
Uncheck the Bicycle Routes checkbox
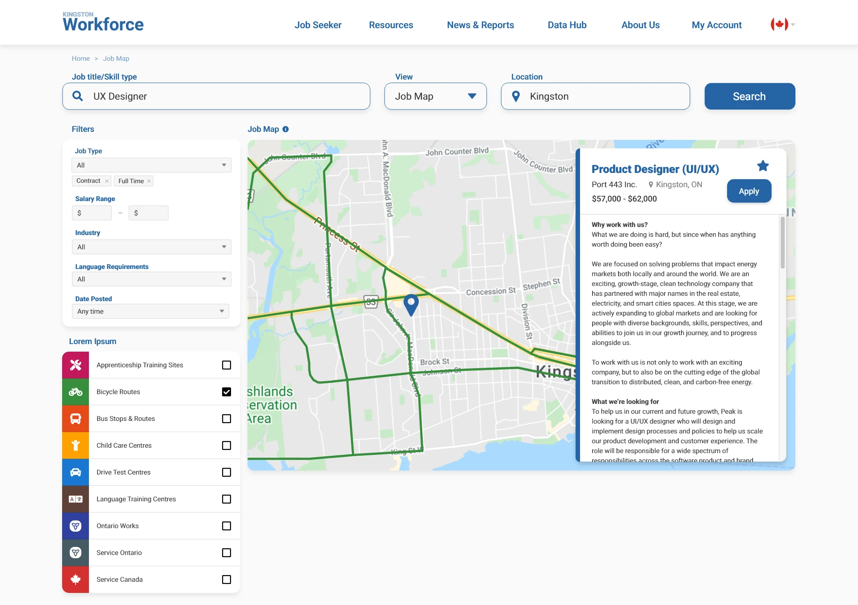tap(227, 392)
